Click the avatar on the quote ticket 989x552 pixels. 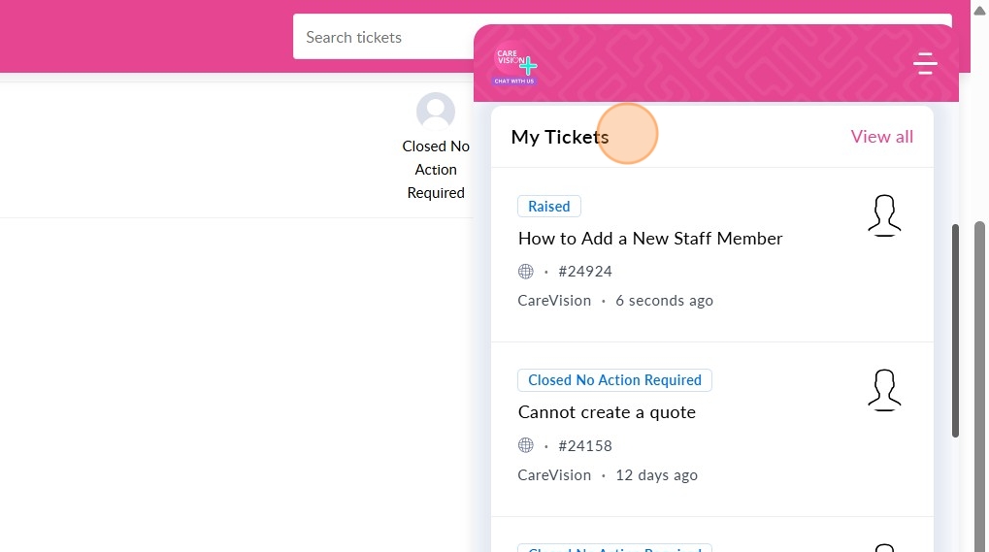coord(883,390)
